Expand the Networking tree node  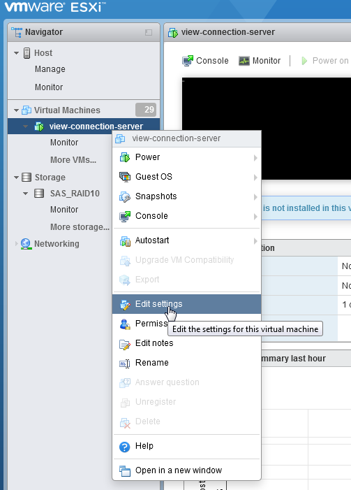16,244
